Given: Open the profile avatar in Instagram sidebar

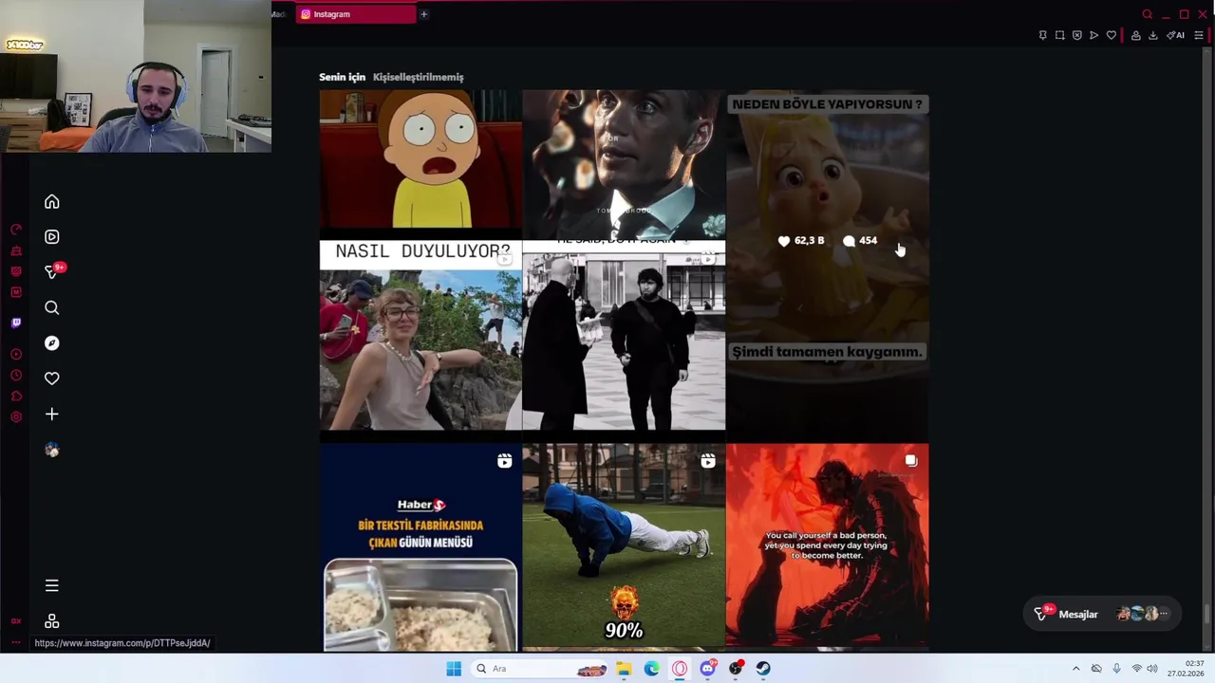Looking at the screenshot, I should pos(52,451).
